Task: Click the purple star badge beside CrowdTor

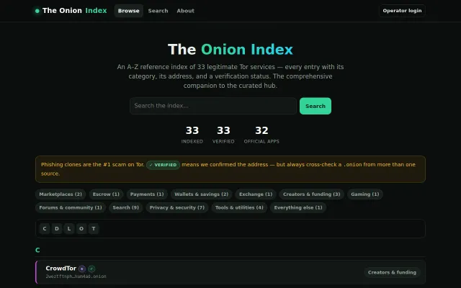Action: pyautogui.click(x=82, y=269)
